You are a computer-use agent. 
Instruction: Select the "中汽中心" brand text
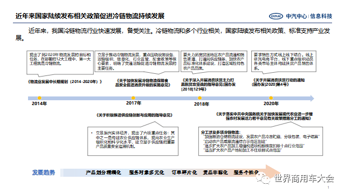pos(296,16)
